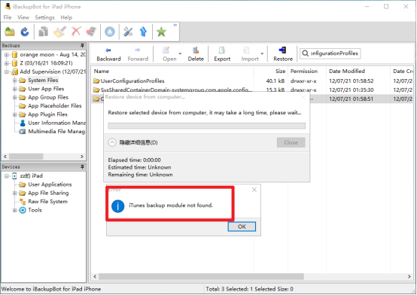Click the Backward navigation button
This screenshot has height=295, width=417.
[x=108, y=54]
